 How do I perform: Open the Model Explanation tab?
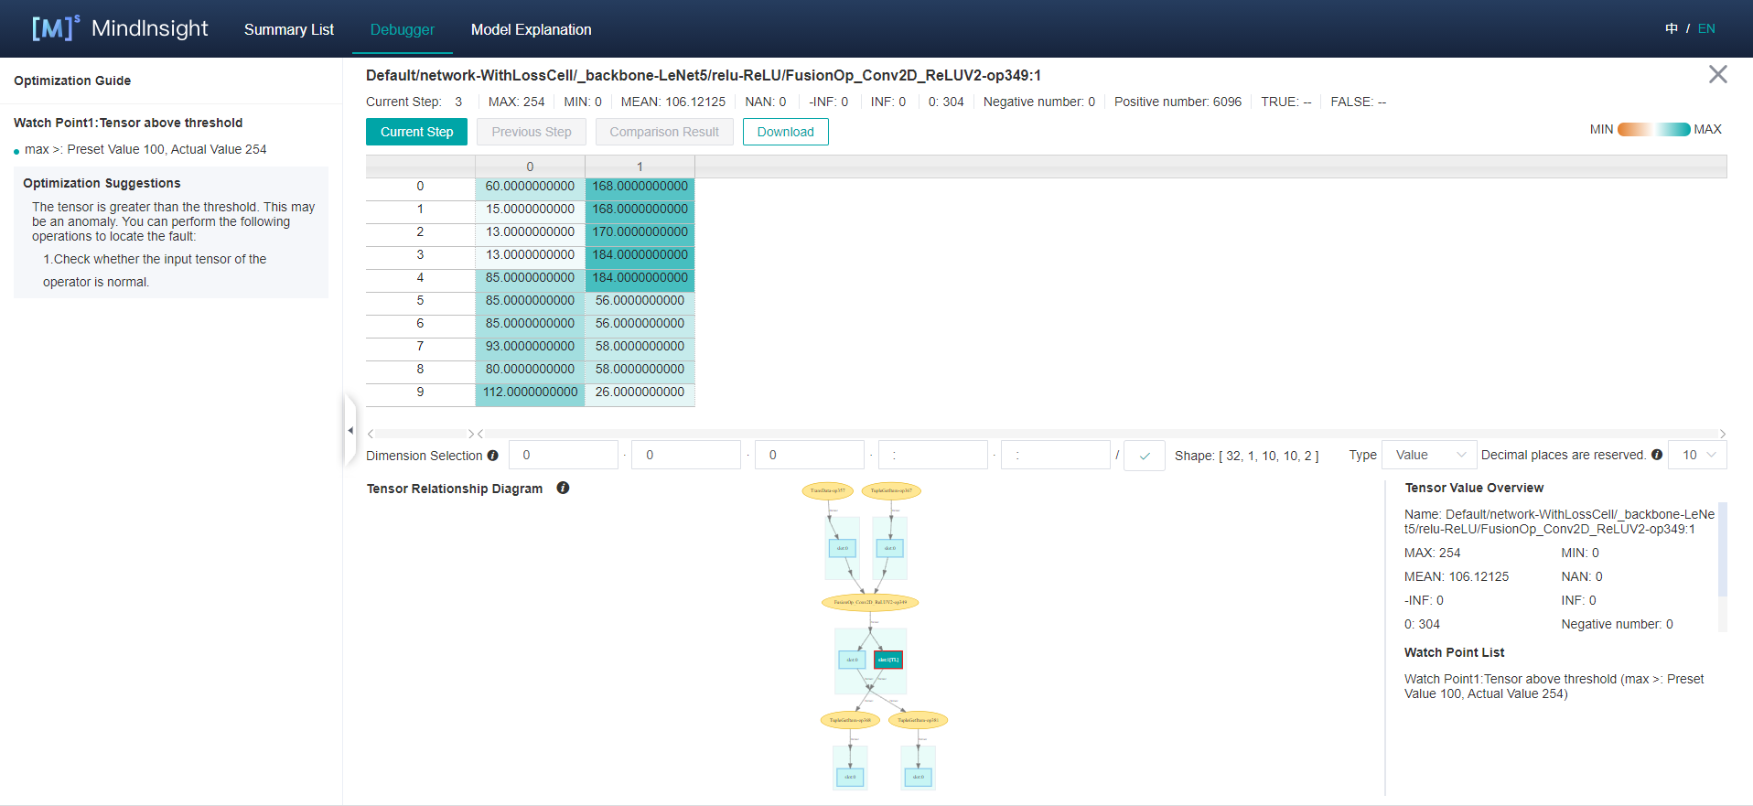[x=531, y=29]
